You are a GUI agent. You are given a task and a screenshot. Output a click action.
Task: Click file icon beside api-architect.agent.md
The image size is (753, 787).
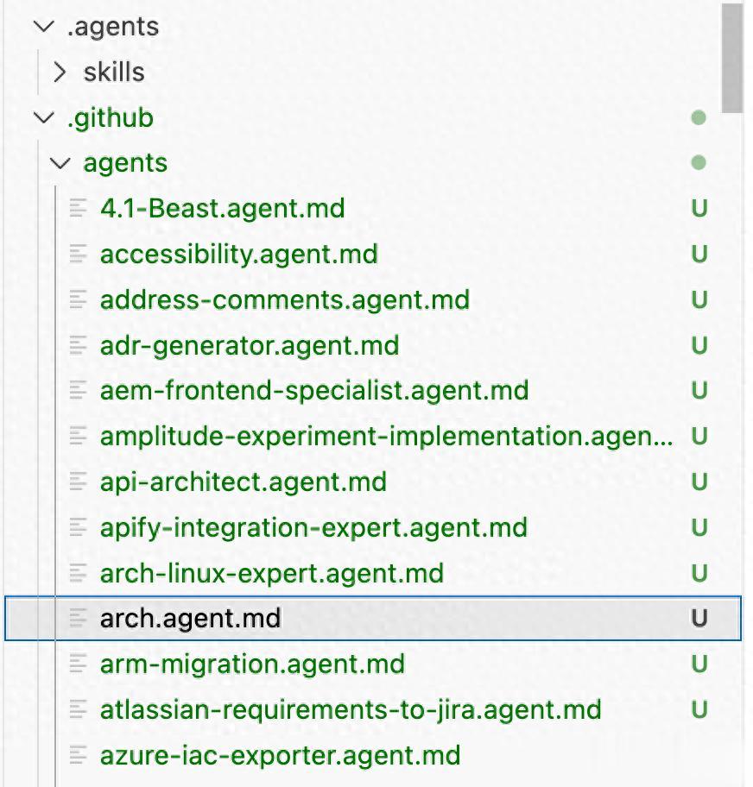point(79,482)
